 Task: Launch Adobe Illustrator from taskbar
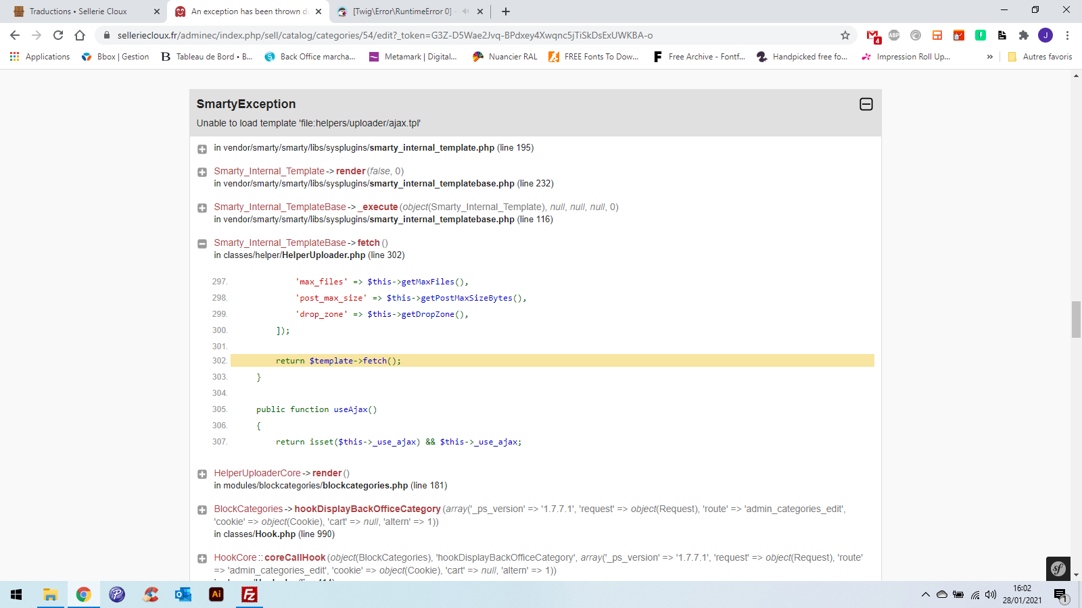(x=216, y=594)
